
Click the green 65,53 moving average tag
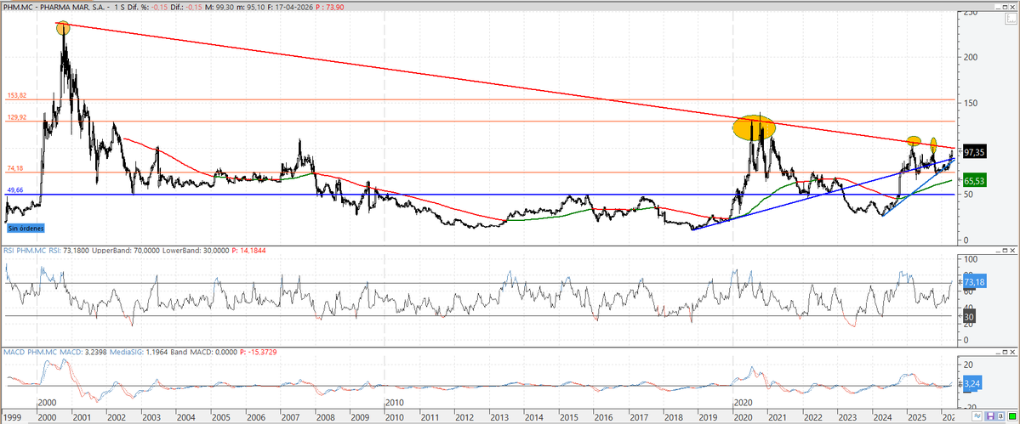tap(975, 182)
